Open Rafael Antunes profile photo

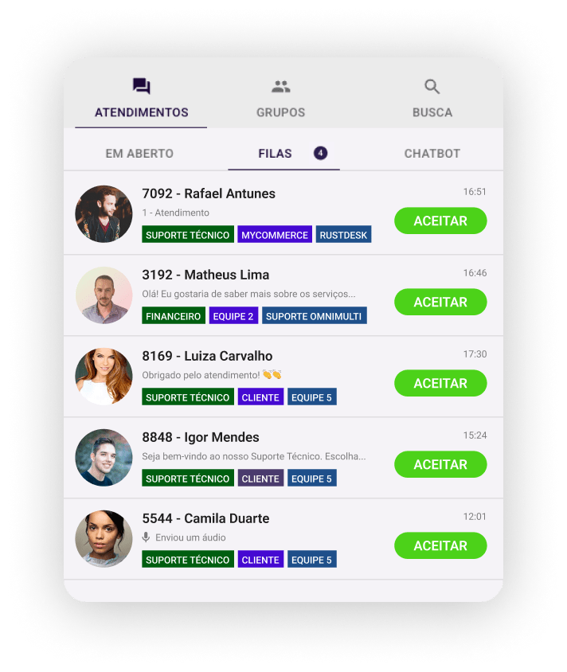coord(104,214)
